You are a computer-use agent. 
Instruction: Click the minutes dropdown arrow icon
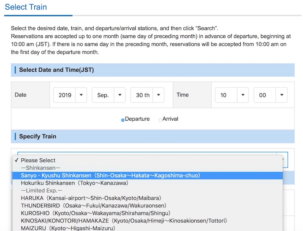pyautogui.click(x=281, y=95)
